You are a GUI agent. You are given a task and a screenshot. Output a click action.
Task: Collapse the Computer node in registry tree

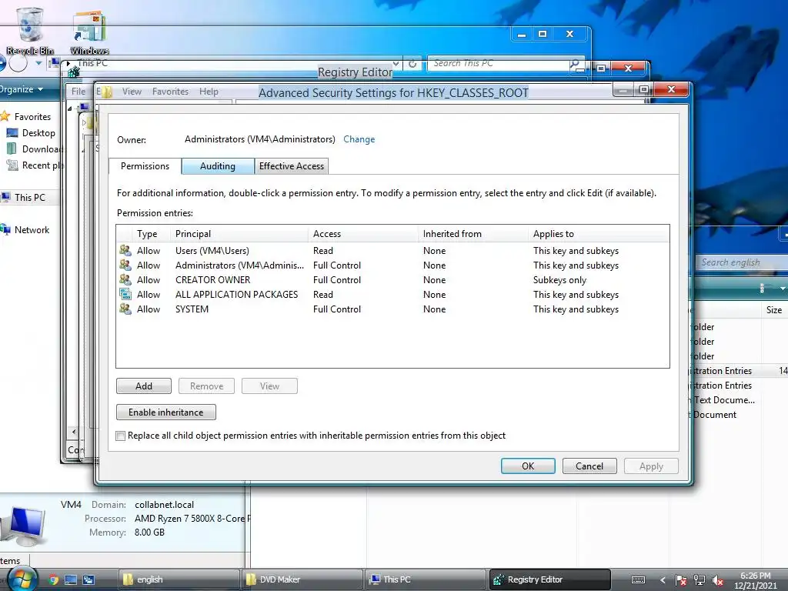click(x=70, y=108)
